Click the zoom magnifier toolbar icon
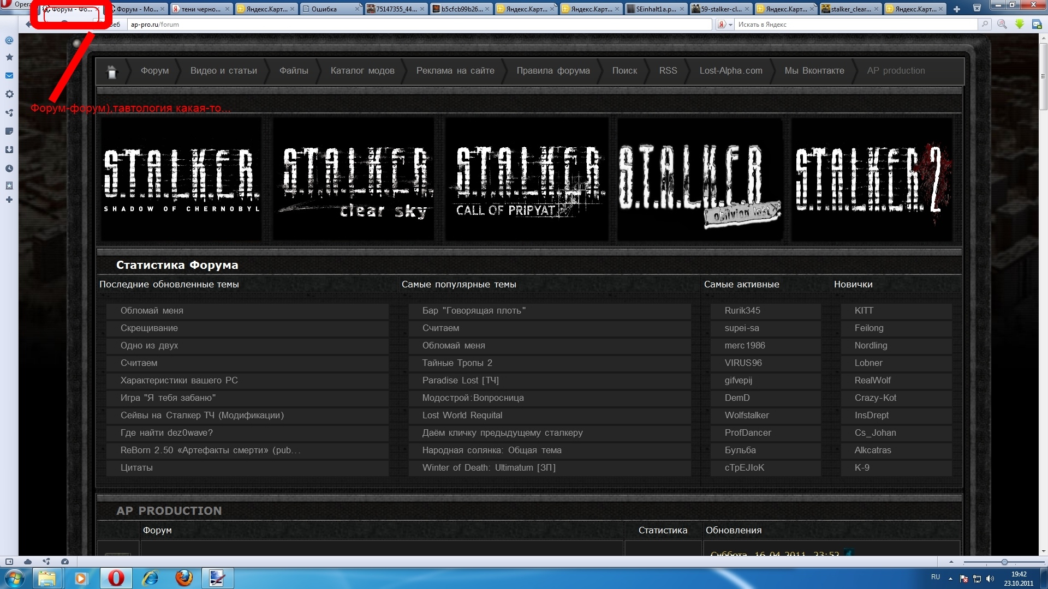The image size is (1048, 589). pyautogui.click(x=1002, y=25)
